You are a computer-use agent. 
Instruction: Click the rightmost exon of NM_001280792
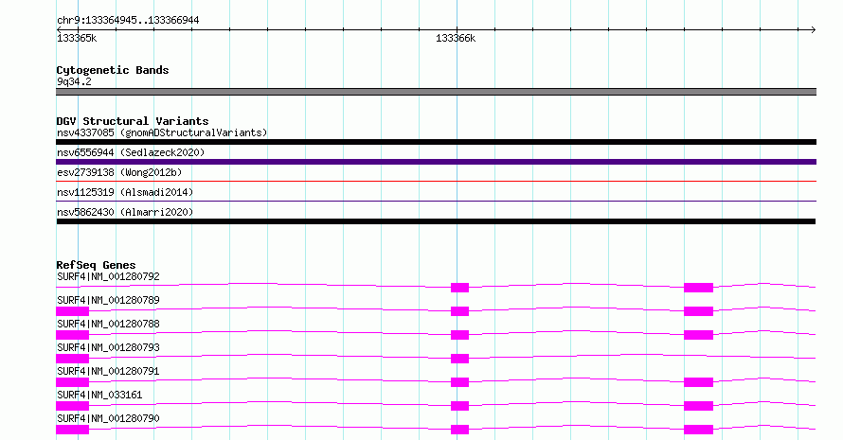698,288
